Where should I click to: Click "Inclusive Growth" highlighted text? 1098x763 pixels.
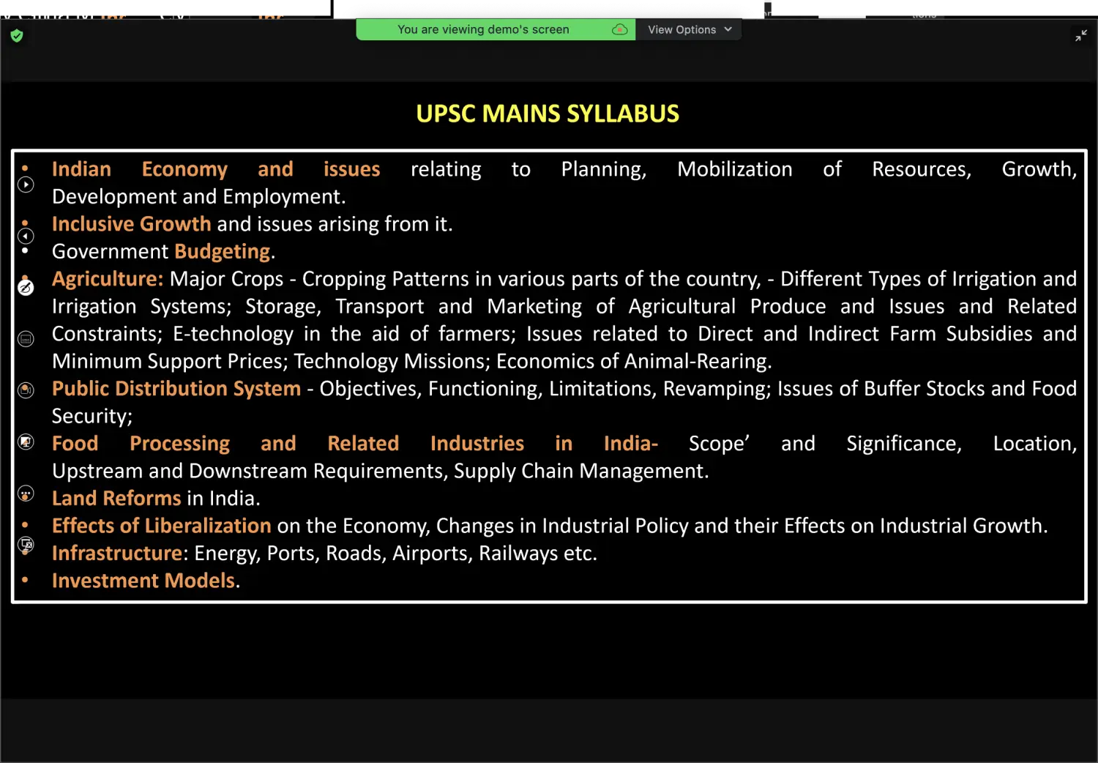pos(131,224)
